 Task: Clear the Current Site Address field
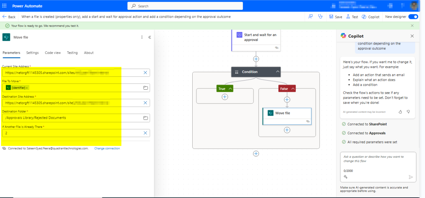(146, 72)
